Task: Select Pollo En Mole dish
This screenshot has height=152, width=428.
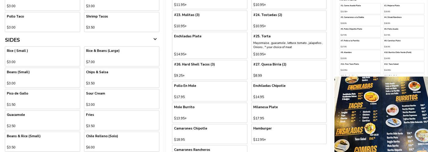Action: (x=209, y=91)
